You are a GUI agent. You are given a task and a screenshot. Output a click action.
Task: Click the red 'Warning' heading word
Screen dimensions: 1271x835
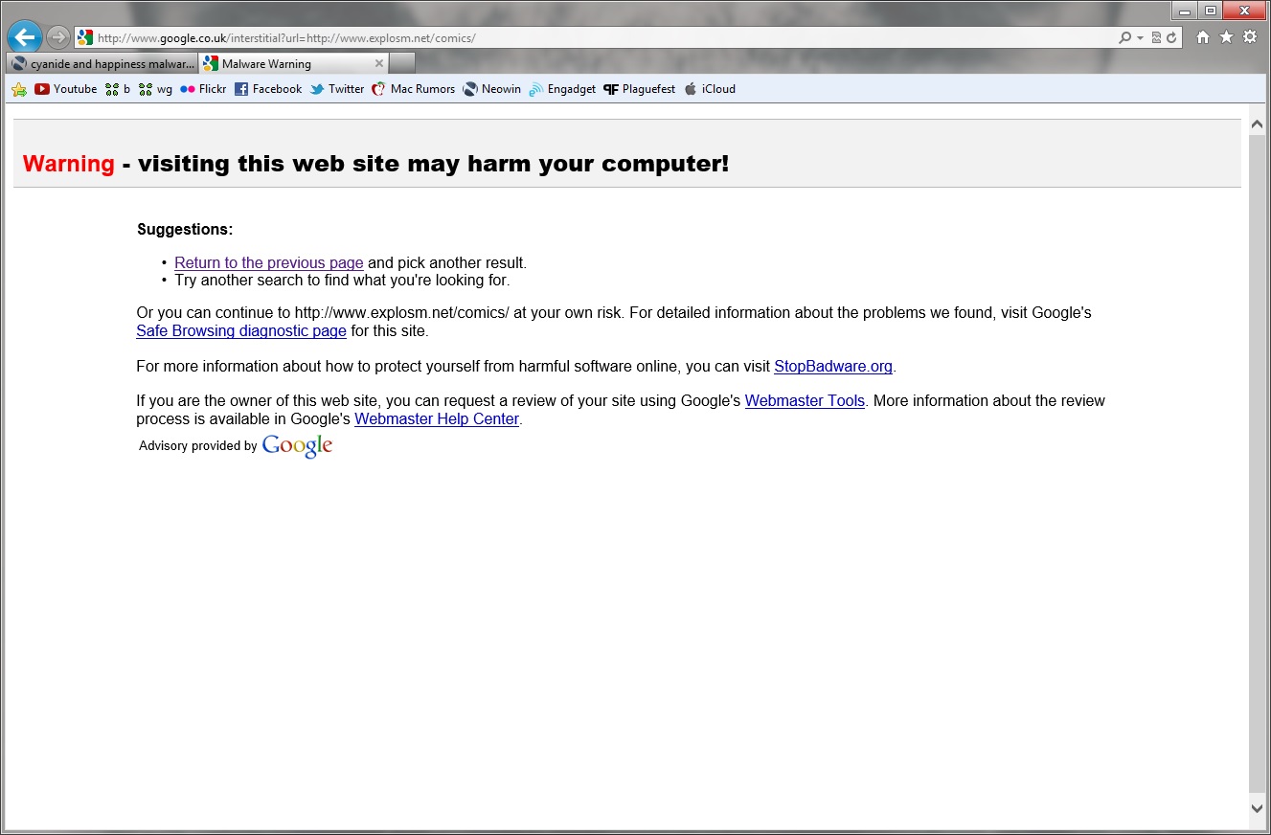(69, 164)
